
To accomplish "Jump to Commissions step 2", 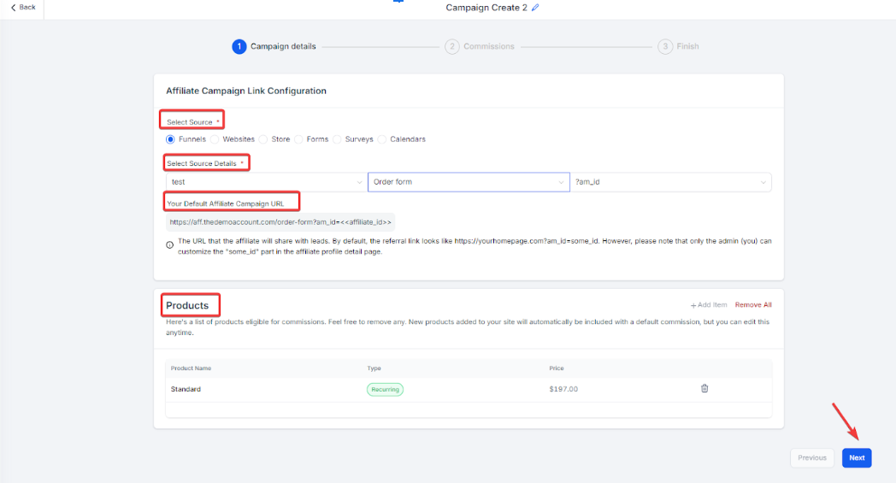I will pyautogui.click(x=480, y=46).
